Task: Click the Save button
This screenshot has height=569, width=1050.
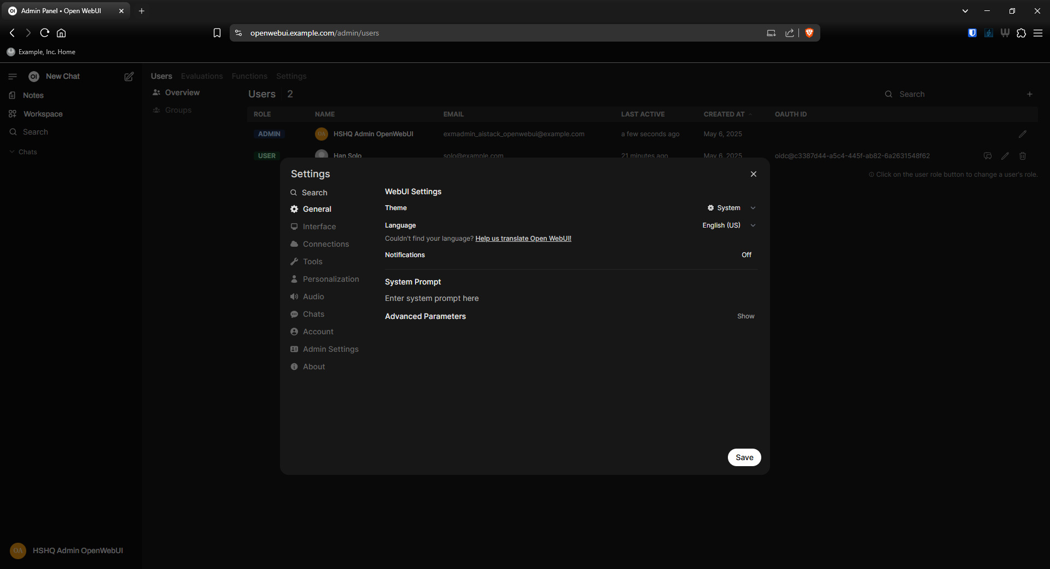Action: click(x=744, y=457)
